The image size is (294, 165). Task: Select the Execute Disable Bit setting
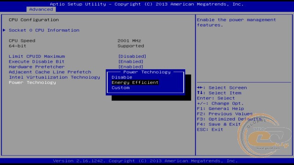[37, 61]
